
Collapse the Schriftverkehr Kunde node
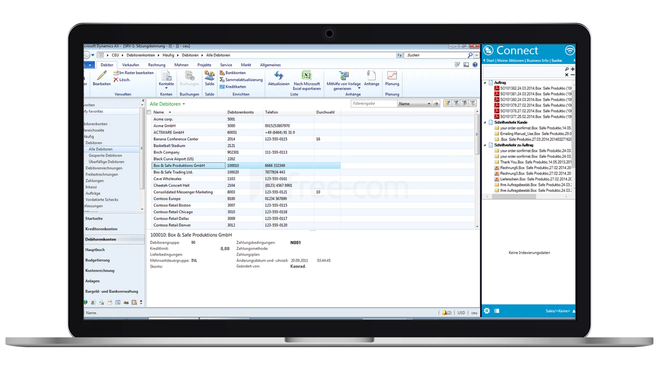coord(485,122)
